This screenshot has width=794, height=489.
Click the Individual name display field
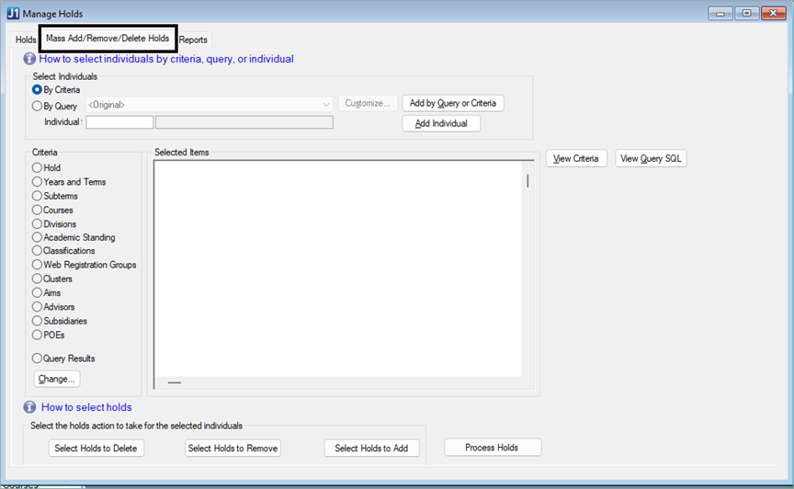click(244, 122)
